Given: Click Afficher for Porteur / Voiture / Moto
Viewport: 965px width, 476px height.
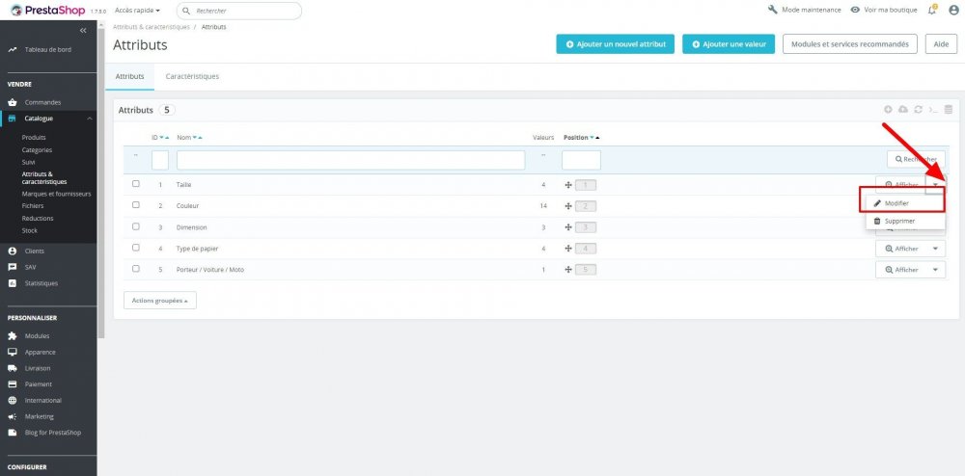Looking at the screenshot, I should [x=901, y=270].
